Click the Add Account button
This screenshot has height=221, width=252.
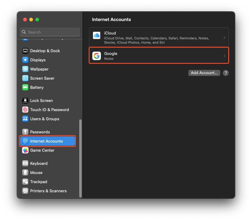pyautogui.click(x=204, y=73)
